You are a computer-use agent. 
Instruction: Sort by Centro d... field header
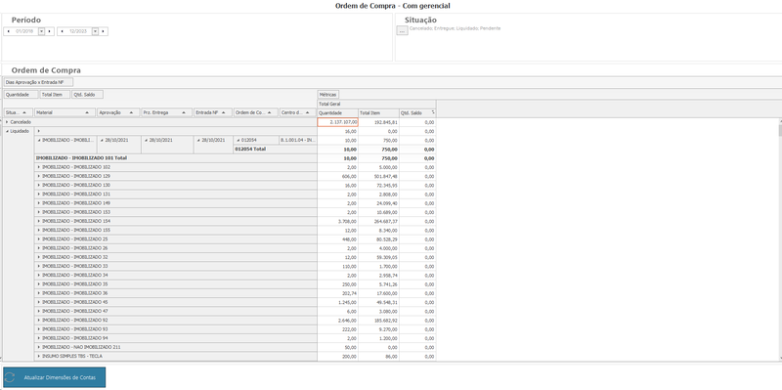298,112
